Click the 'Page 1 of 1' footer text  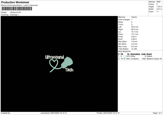pyautogui.click(x=157, y=113)
